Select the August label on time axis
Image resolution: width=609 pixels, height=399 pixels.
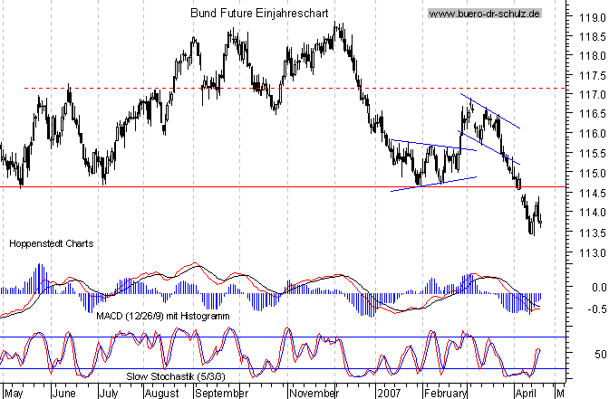(162, 394)
